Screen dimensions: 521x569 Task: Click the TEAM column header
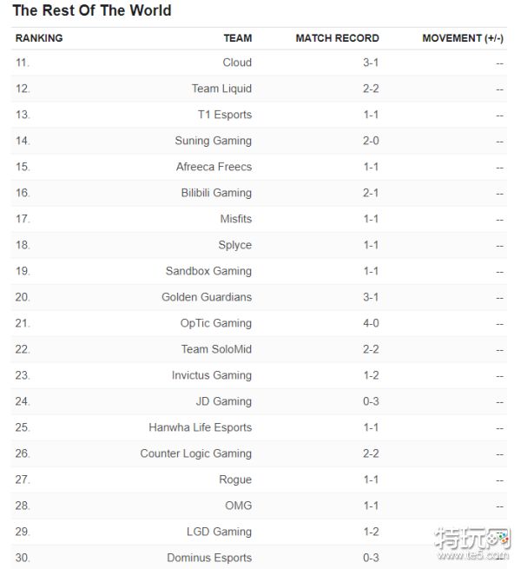(237, 38)
